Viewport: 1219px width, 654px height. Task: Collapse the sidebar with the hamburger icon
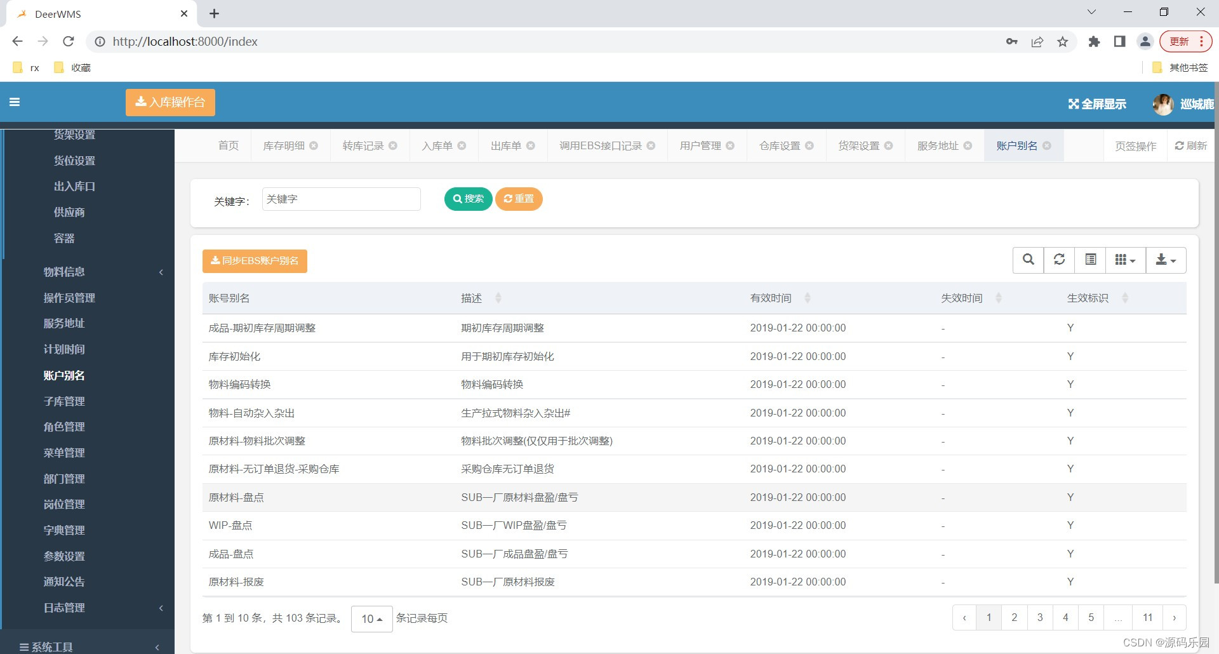[x=15, y=102]
